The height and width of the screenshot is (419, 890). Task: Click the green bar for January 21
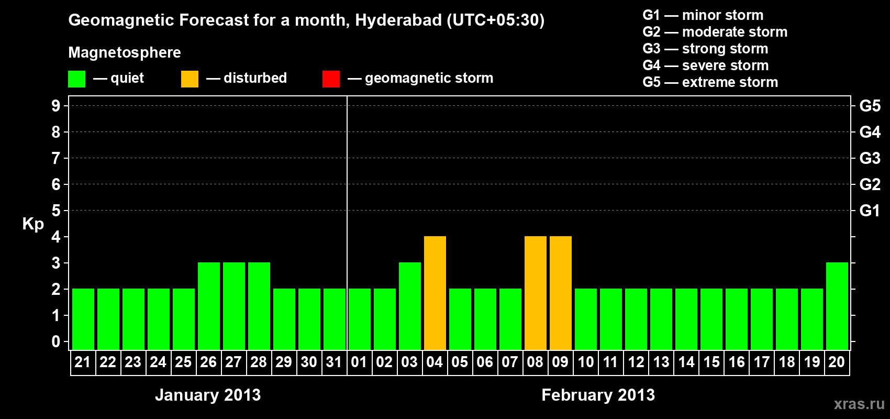(x=83, y=319)
